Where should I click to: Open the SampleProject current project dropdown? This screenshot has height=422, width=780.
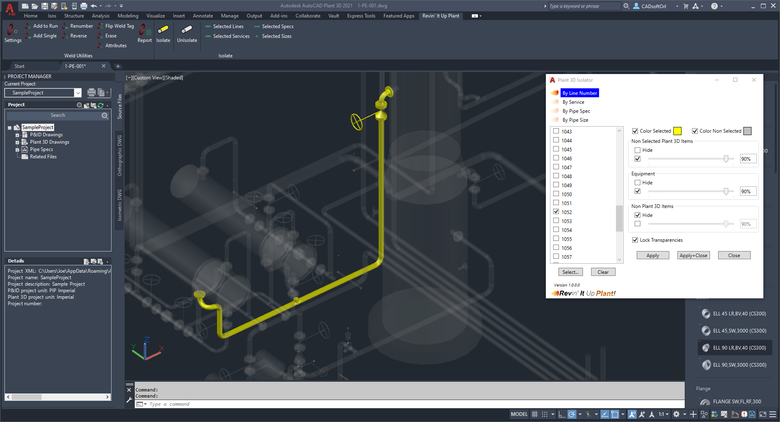click(x=78, y=93)
